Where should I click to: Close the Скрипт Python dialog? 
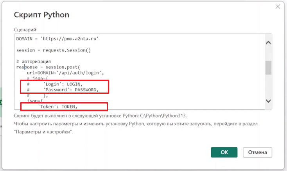(278, 7)
